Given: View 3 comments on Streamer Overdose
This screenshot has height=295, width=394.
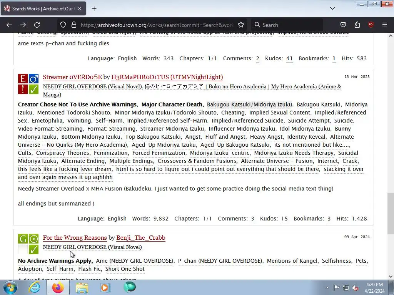Looking at the screenshot, I should 252,219.
